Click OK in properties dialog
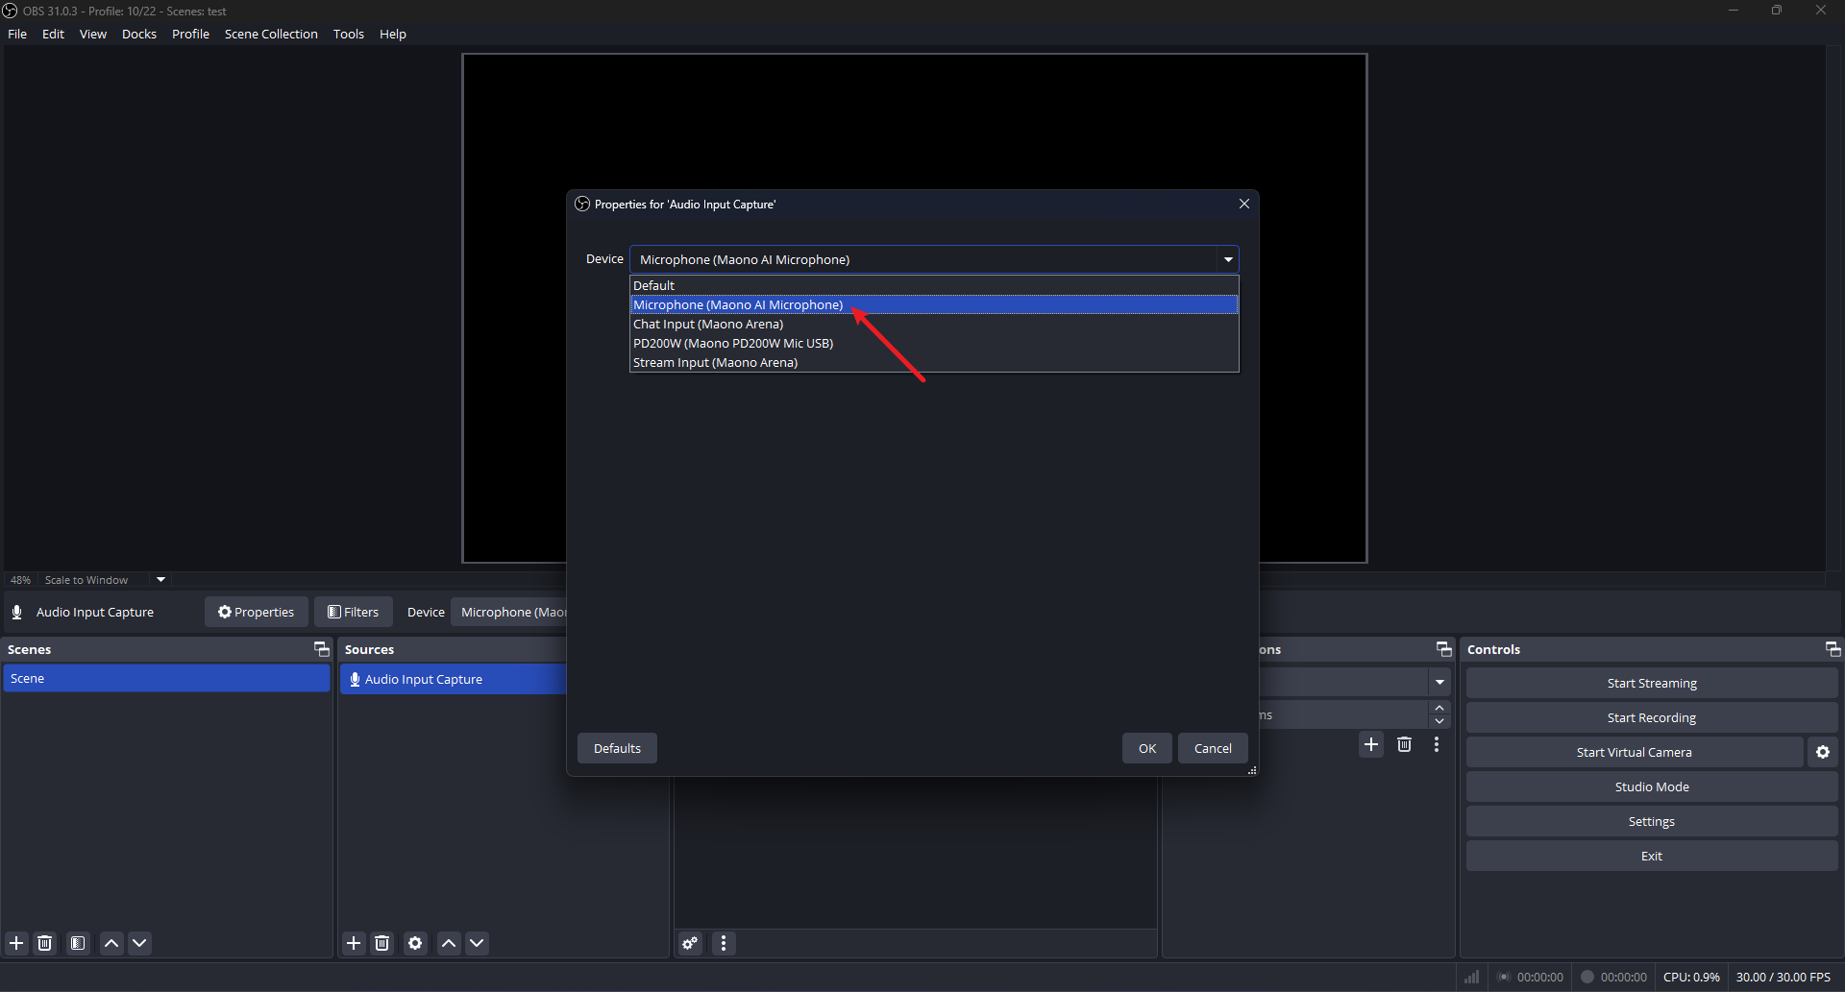 coord(1146,748)
